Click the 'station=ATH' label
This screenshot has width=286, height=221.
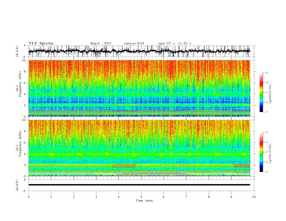tap(134, 43)
